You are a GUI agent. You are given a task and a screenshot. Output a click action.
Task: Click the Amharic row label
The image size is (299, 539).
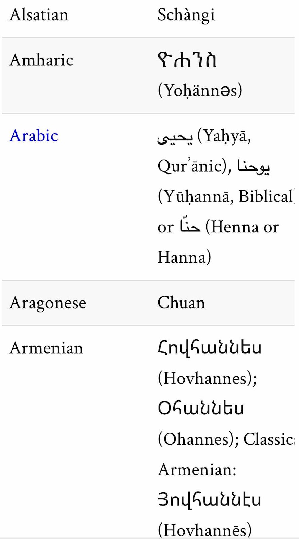(x=42, y=60)
